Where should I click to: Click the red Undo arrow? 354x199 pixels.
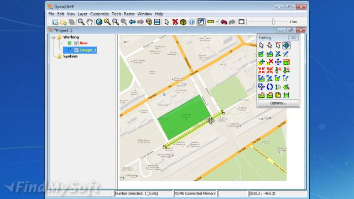coord(223,22)
